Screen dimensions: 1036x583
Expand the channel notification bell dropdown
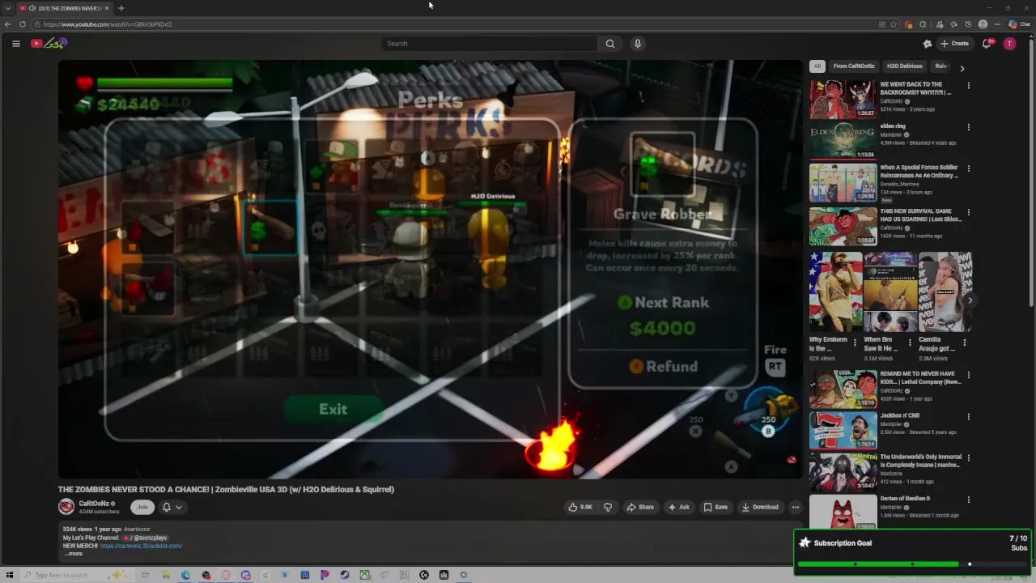tap(172, 507)
